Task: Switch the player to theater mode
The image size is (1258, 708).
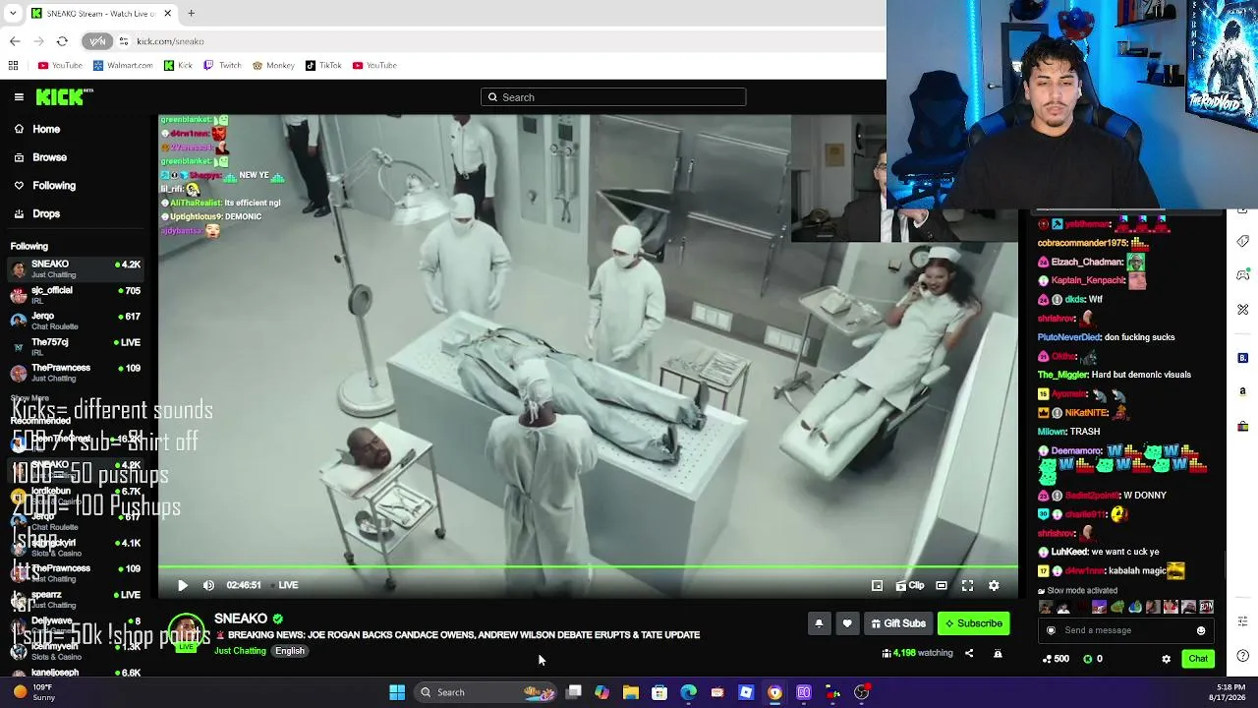Action: (942, 585)
